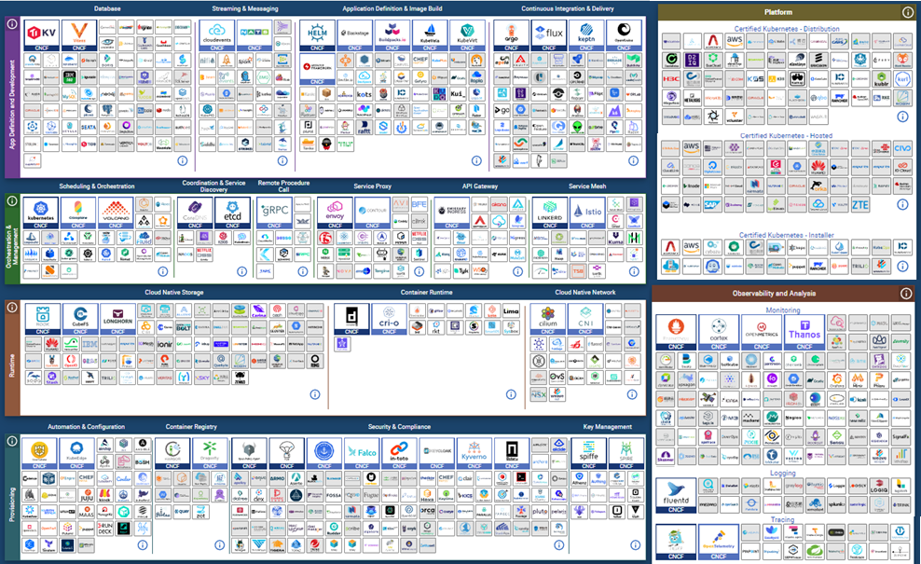Open the OpenTelemetry project card
Screen dimensions: 921x564
tap(719, 543)
